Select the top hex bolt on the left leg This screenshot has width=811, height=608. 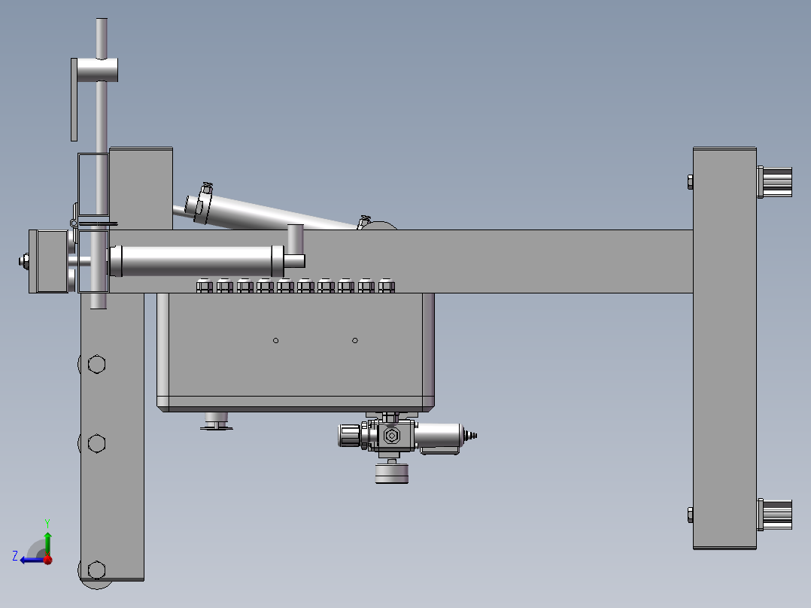[97, 364]
